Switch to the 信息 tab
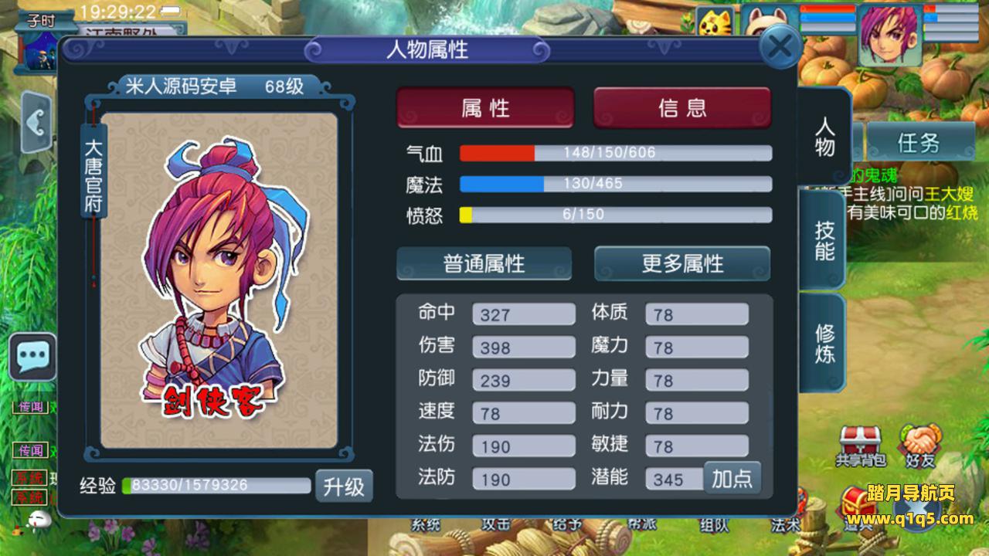 (x=682, y=107)
